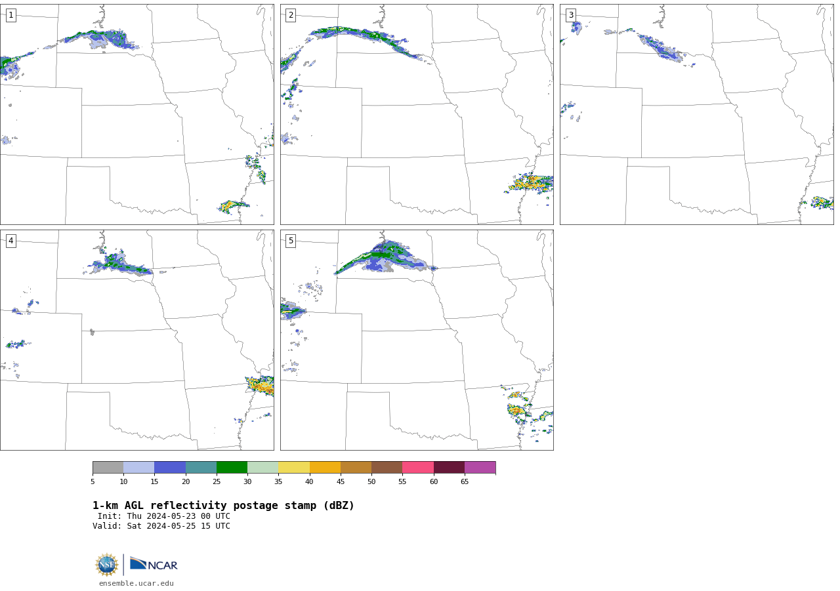840x591 pixels.
Task: Click the colorbar tick label 5
Action: coord(93,481)
